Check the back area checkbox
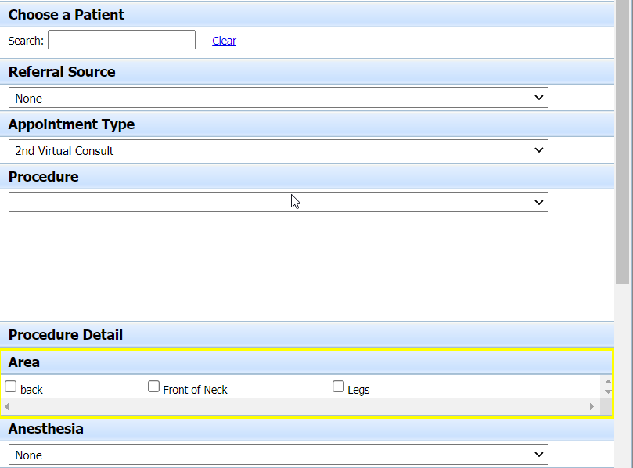Image resolution: width=633 pixels, height=468 pixels. tap(11, 387)
